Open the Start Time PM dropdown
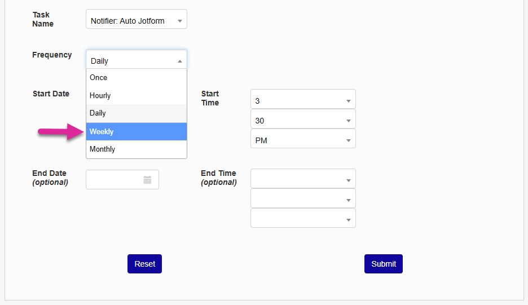528x305 pixels. coord(303,139)
